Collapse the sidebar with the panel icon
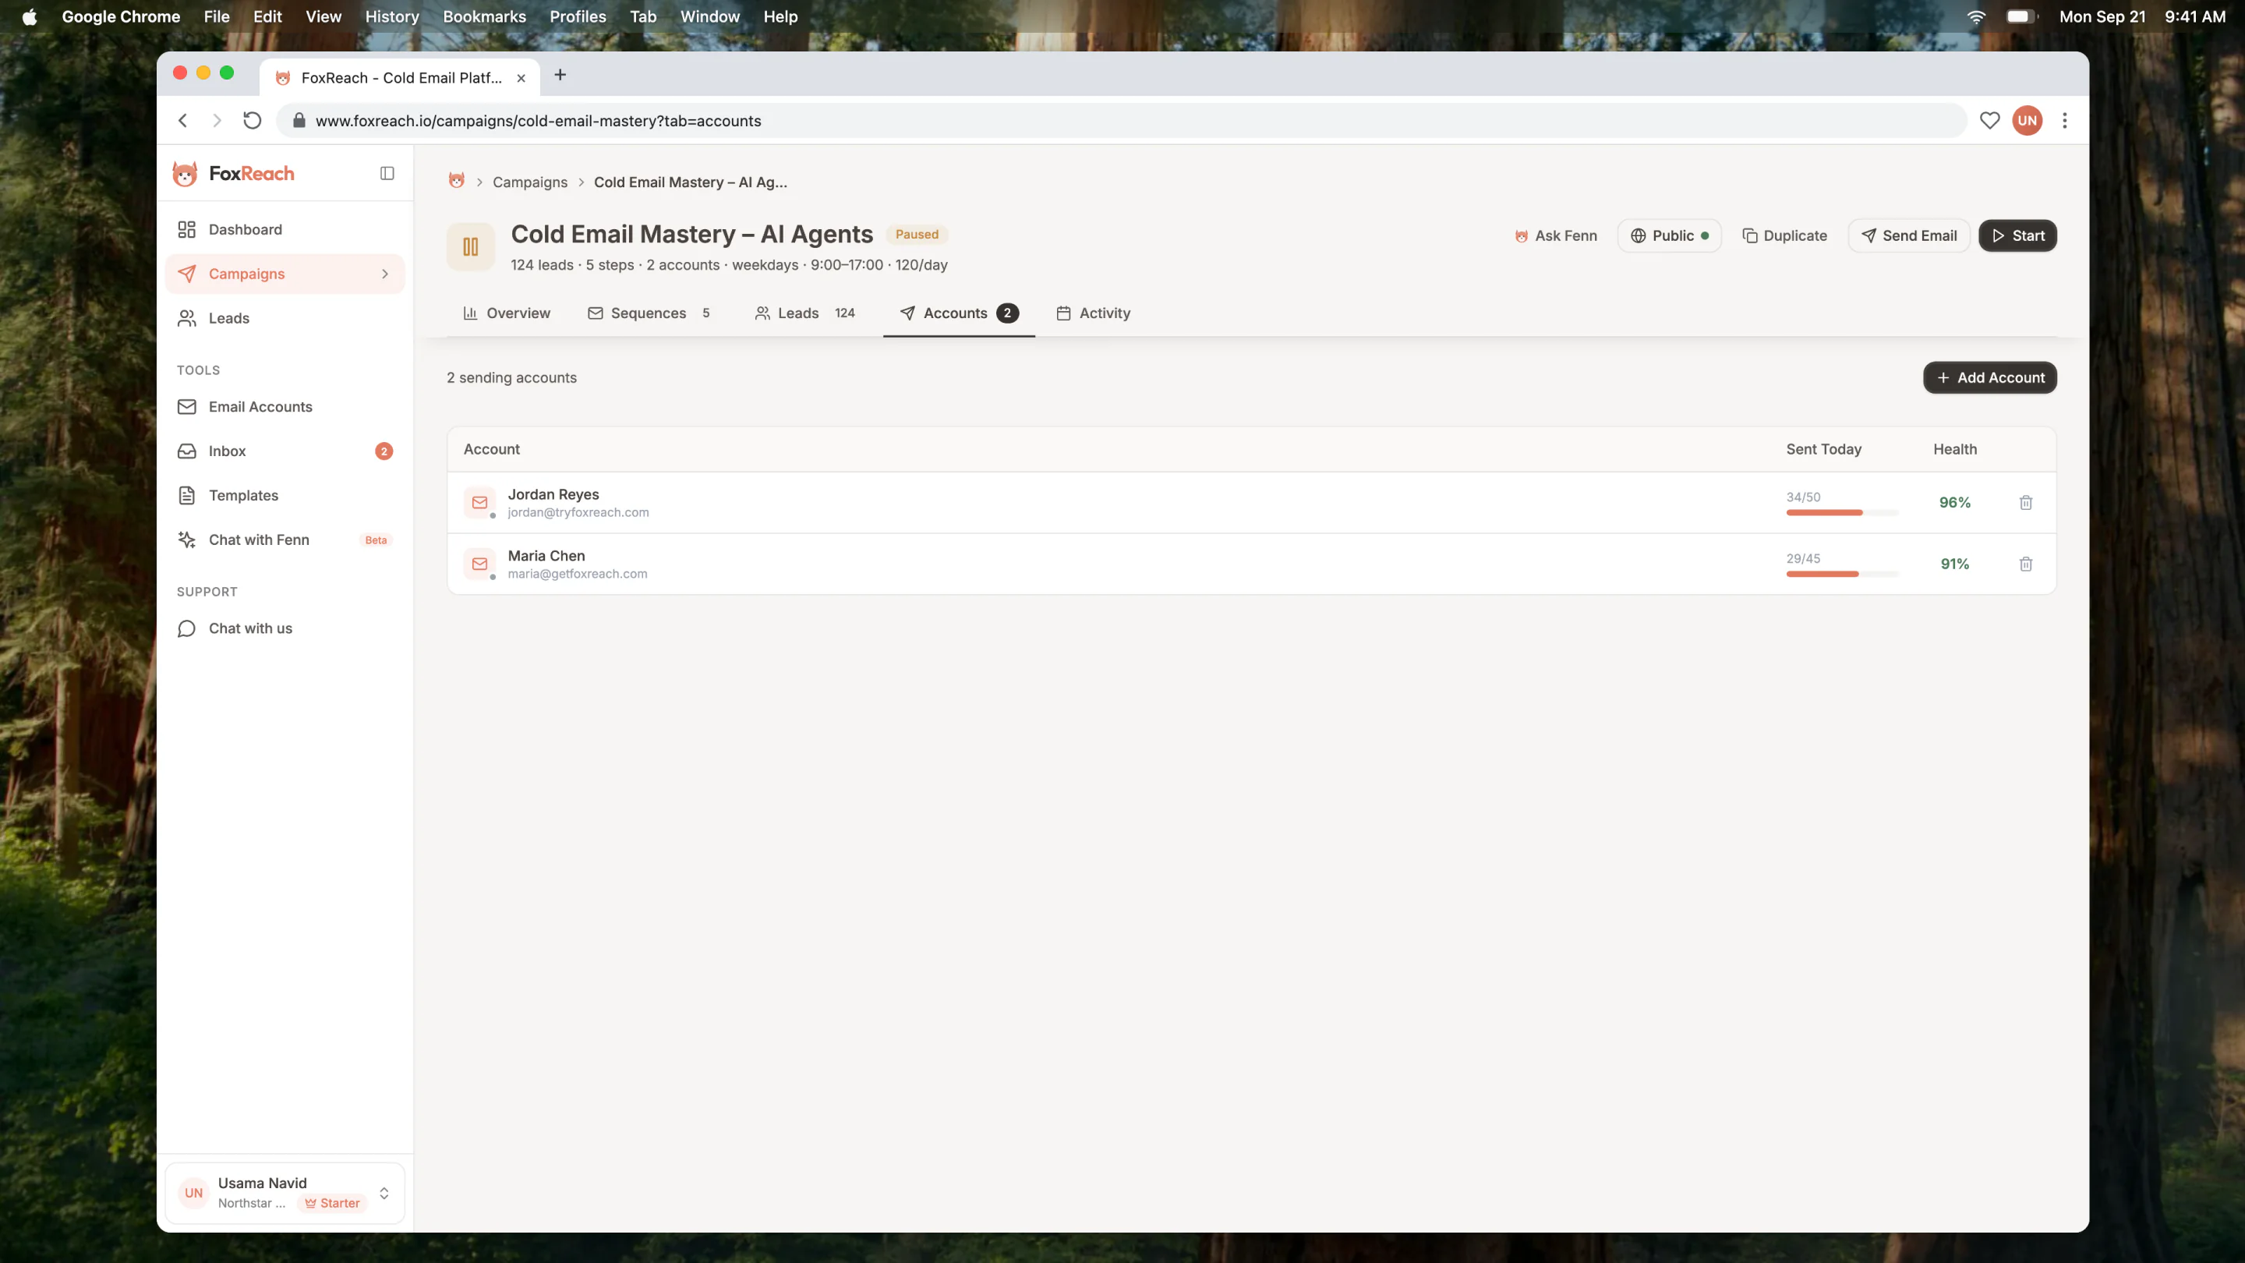Image resolution: width=2245 pixels, height=1263 pixels. point(387,173)
